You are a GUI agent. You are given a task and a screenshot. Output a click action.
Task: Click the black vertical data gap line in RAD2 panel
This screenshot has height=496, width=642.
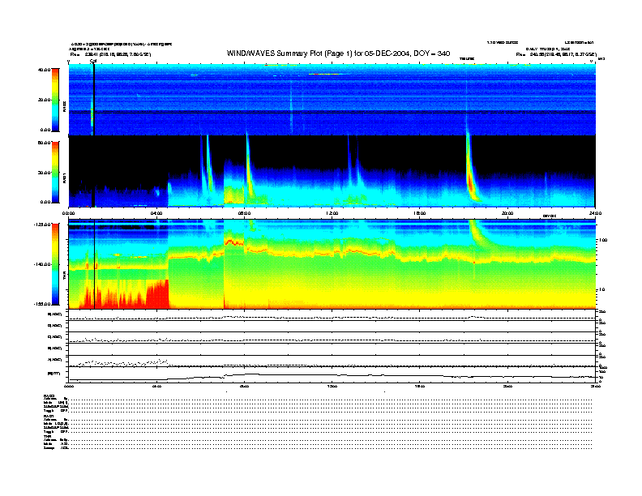(x=94, y=97)
